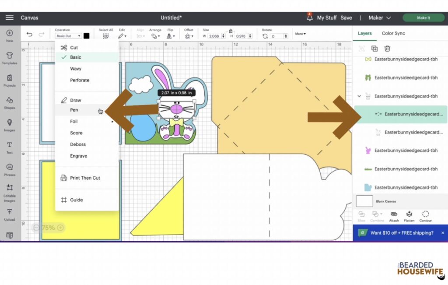
Task: Click the Undo arrow icon
Action: coord(29,35)
